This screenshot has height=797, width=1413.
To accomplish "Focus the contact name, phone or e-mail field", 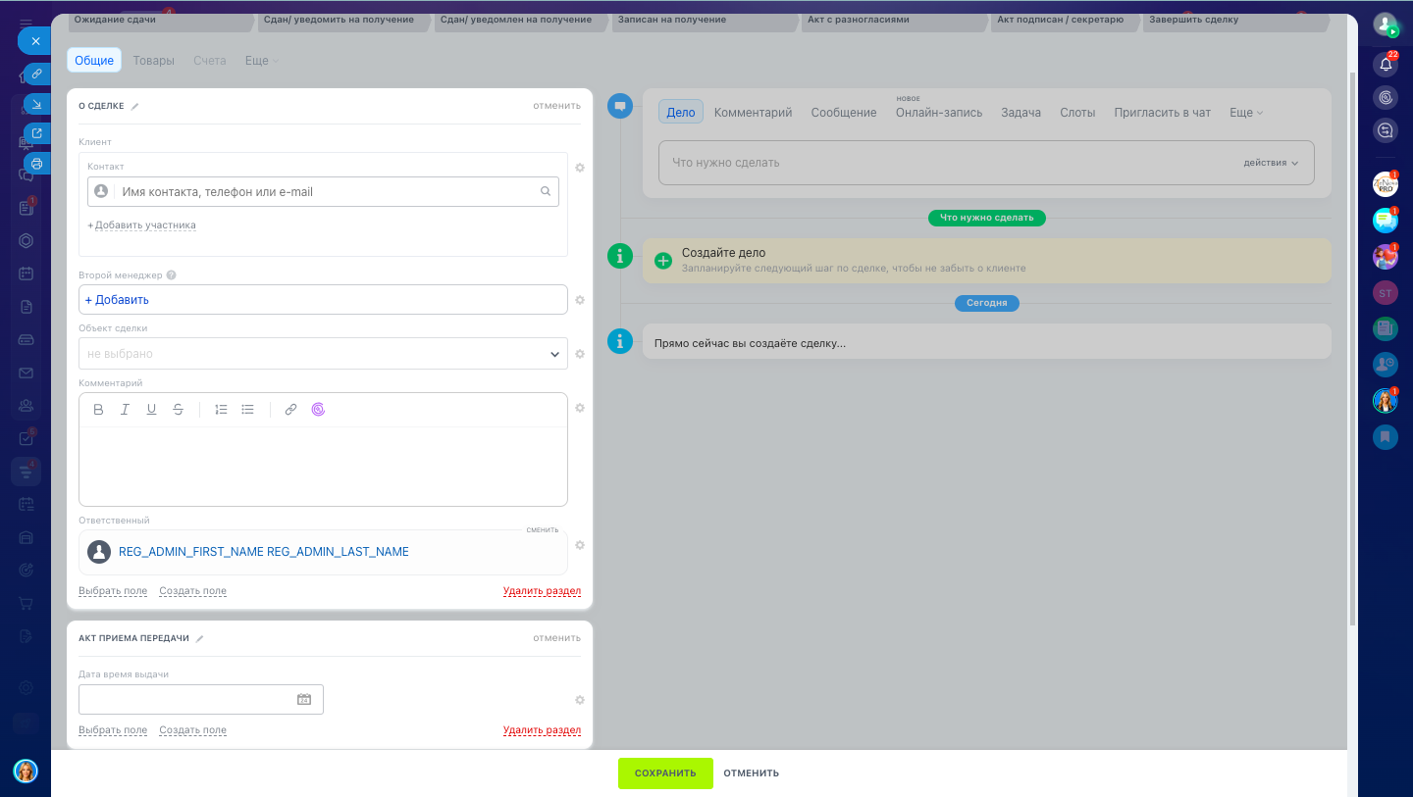I will click(x=323, y=192).
